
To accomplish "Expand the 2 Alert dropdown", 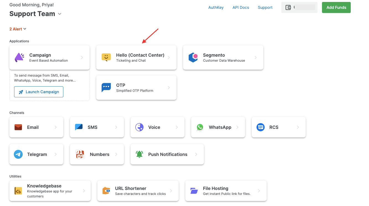I will pyautogui.click(x=25, y=29).
